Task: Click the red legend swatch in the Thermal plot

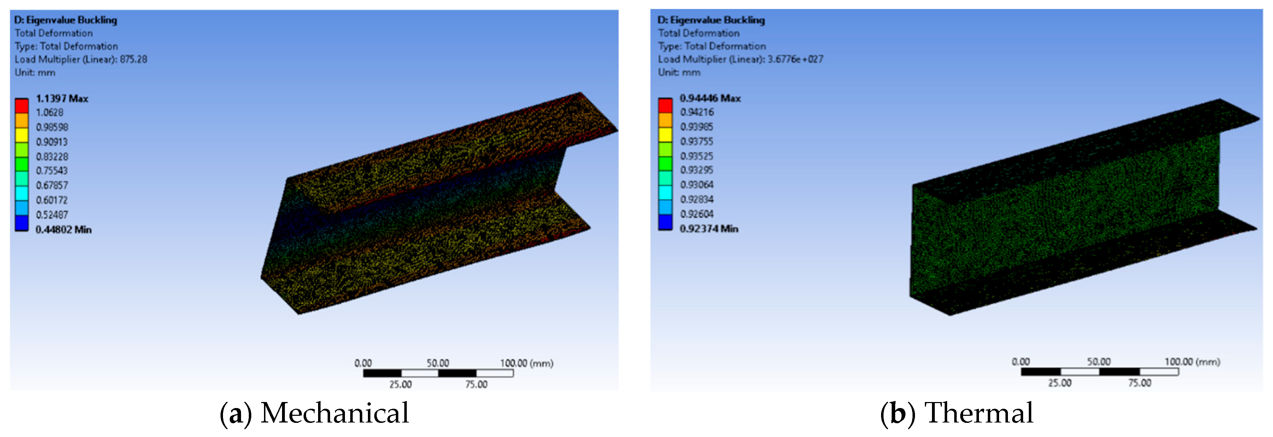Action: click(x=665, y=106)
